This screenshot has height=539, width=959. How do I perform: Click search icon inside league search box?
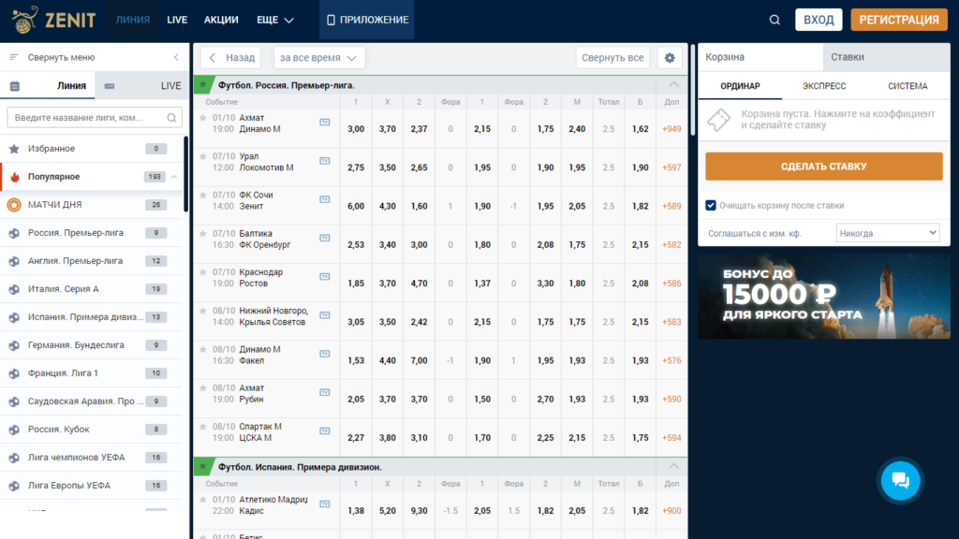172,117
